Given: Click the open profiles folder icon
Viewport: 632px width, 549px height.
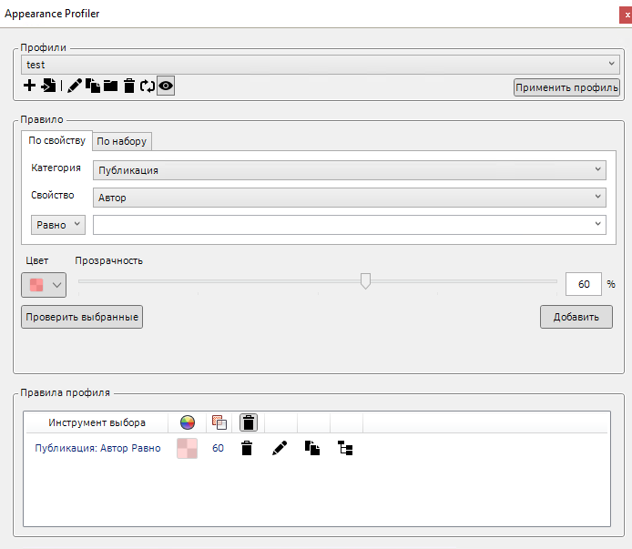Looking at the screenshot, I should coord(110,86).
